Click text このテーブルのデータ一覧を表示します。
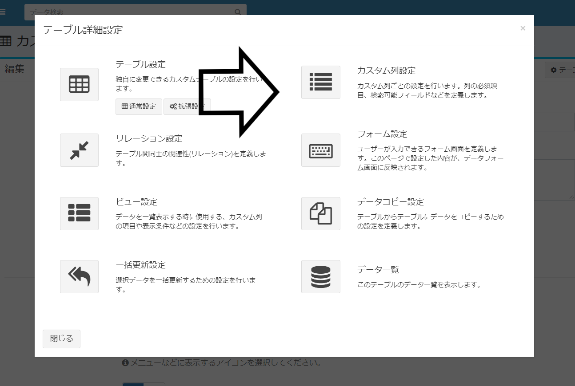This screenshot has width=575, height=386. [419, 285]
